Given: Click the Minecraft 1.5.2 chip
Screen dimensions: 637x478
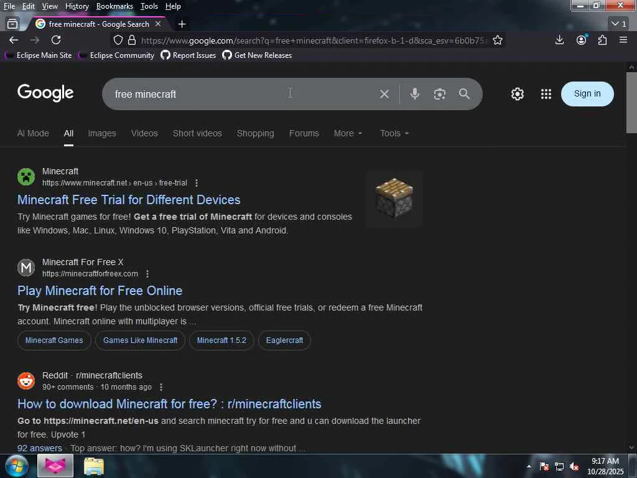Looking at the screenshot, I should pyautogui.click(x=221, y=340).
